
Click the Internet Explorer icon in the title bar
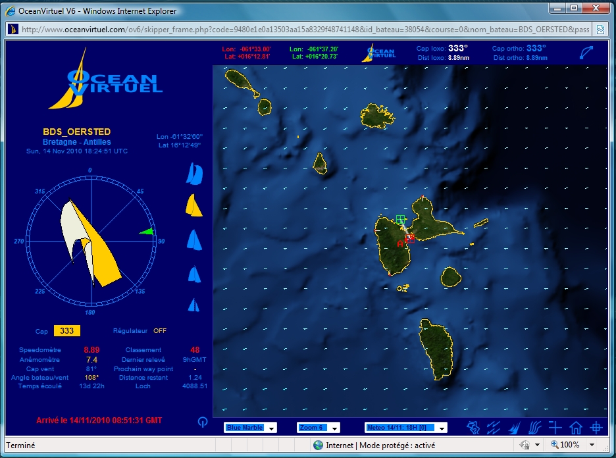(x=11, y=11)
